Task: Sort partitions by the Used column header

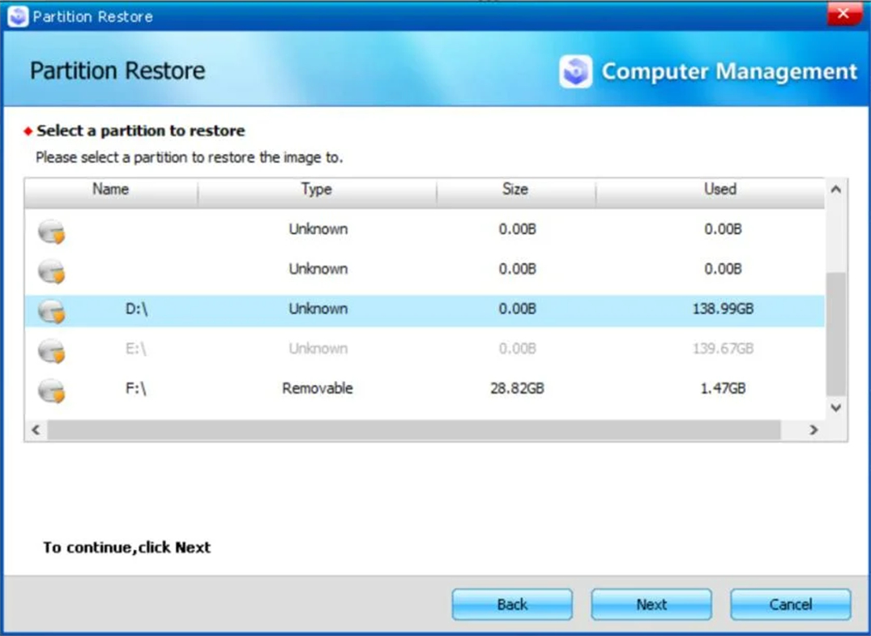Action: [719, 190]
